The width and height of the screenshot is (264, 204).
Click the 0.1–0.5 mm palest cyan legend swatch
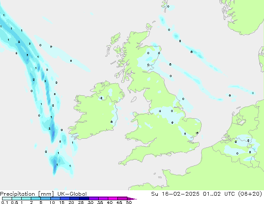pos(7,199)
